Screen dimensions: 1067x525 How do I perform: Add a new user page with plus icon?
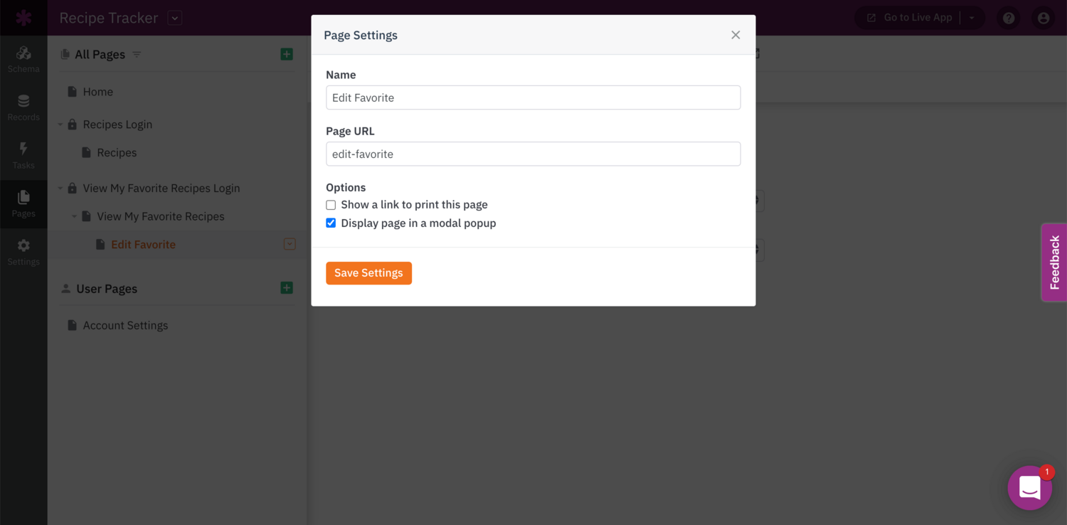[287, 288]
